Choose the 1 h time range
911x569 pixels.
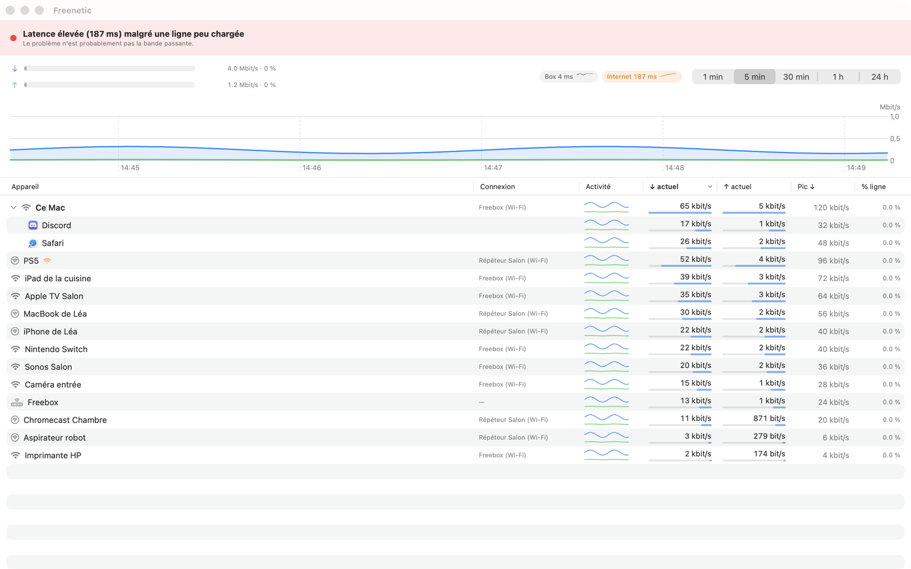coord(838,77)
